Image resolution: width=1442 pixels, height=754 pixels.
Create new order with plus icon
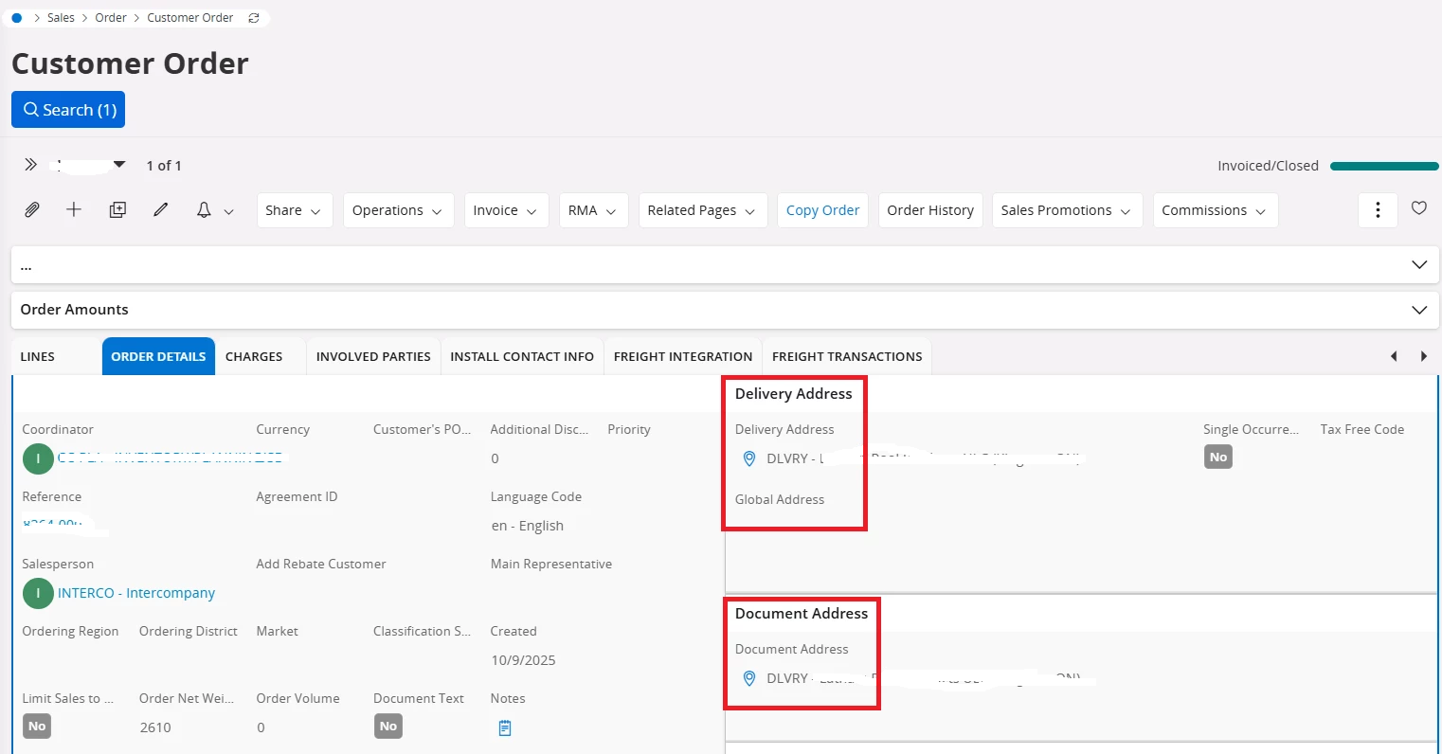[74, 210]
